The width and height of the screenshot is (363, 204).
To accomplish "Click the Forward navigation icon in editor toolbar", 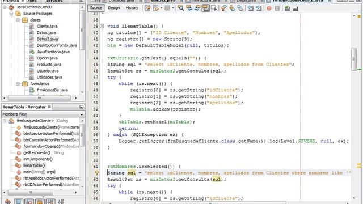I will pos(167,8).
